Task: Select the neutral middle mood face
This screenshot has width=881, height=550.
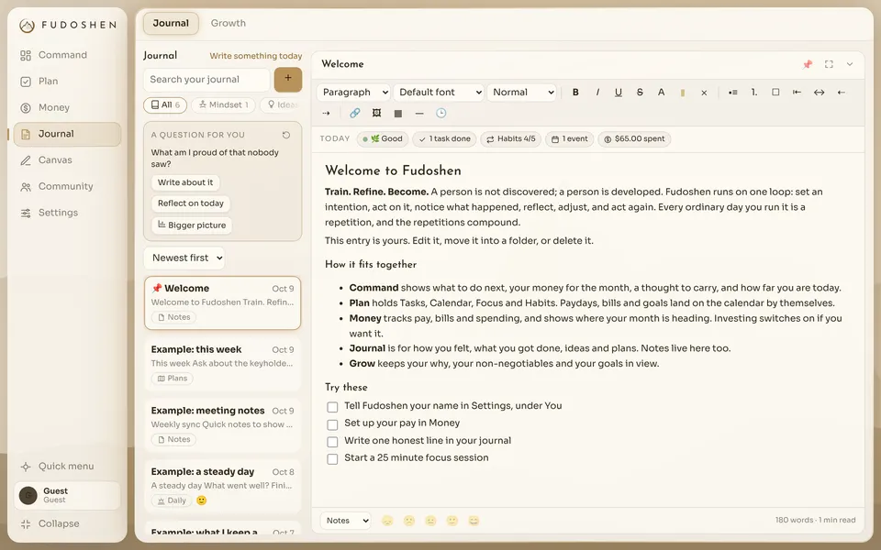Action: click(430, 521)
